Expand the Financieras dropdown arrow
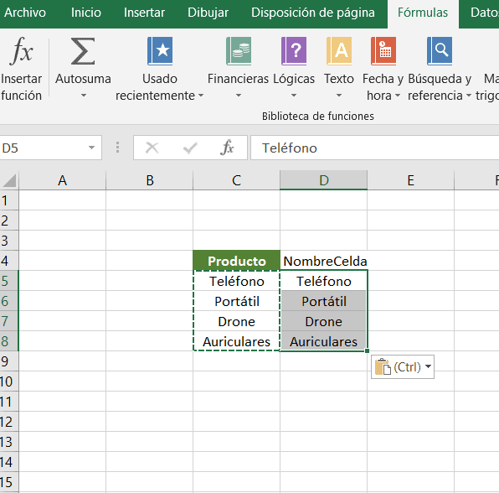The height and width of the screenshot is (493, 499). coord(239,96)
